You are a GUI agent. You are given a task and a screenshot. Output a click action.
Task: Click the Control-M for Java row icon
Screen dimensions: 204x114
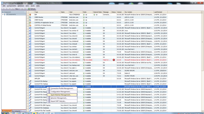(x=30, y=89)
